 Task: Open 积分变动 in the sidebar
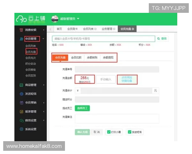31,64
